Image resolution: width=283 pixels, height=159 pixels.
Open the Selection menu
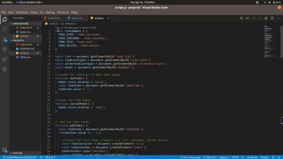coord(22,12)
